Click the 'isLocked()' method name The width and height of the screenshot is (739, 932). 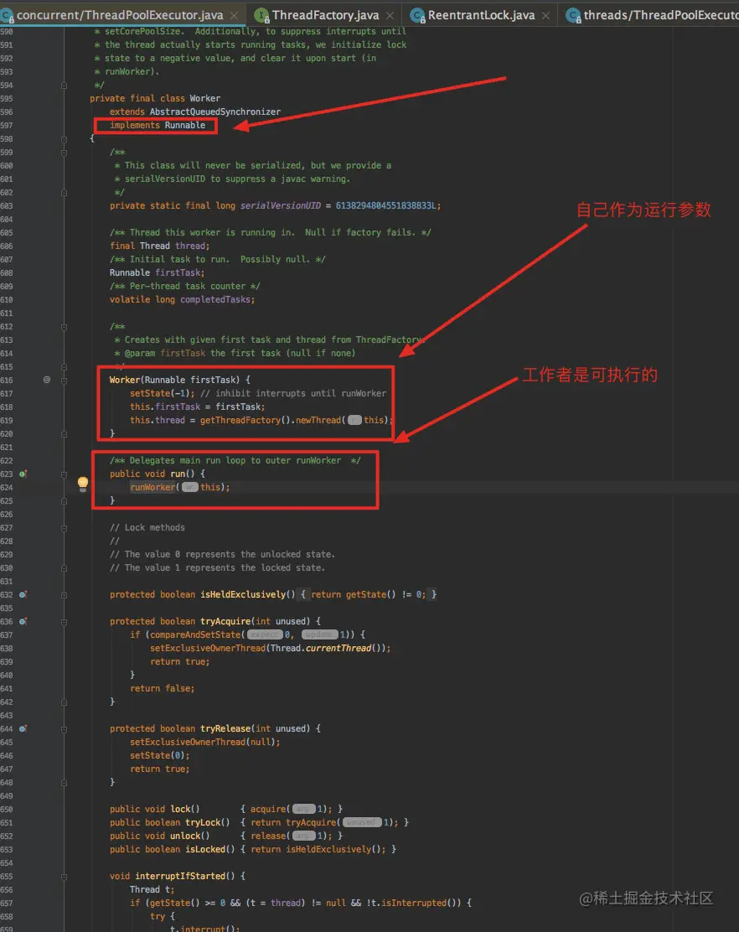tap(209, 849)
